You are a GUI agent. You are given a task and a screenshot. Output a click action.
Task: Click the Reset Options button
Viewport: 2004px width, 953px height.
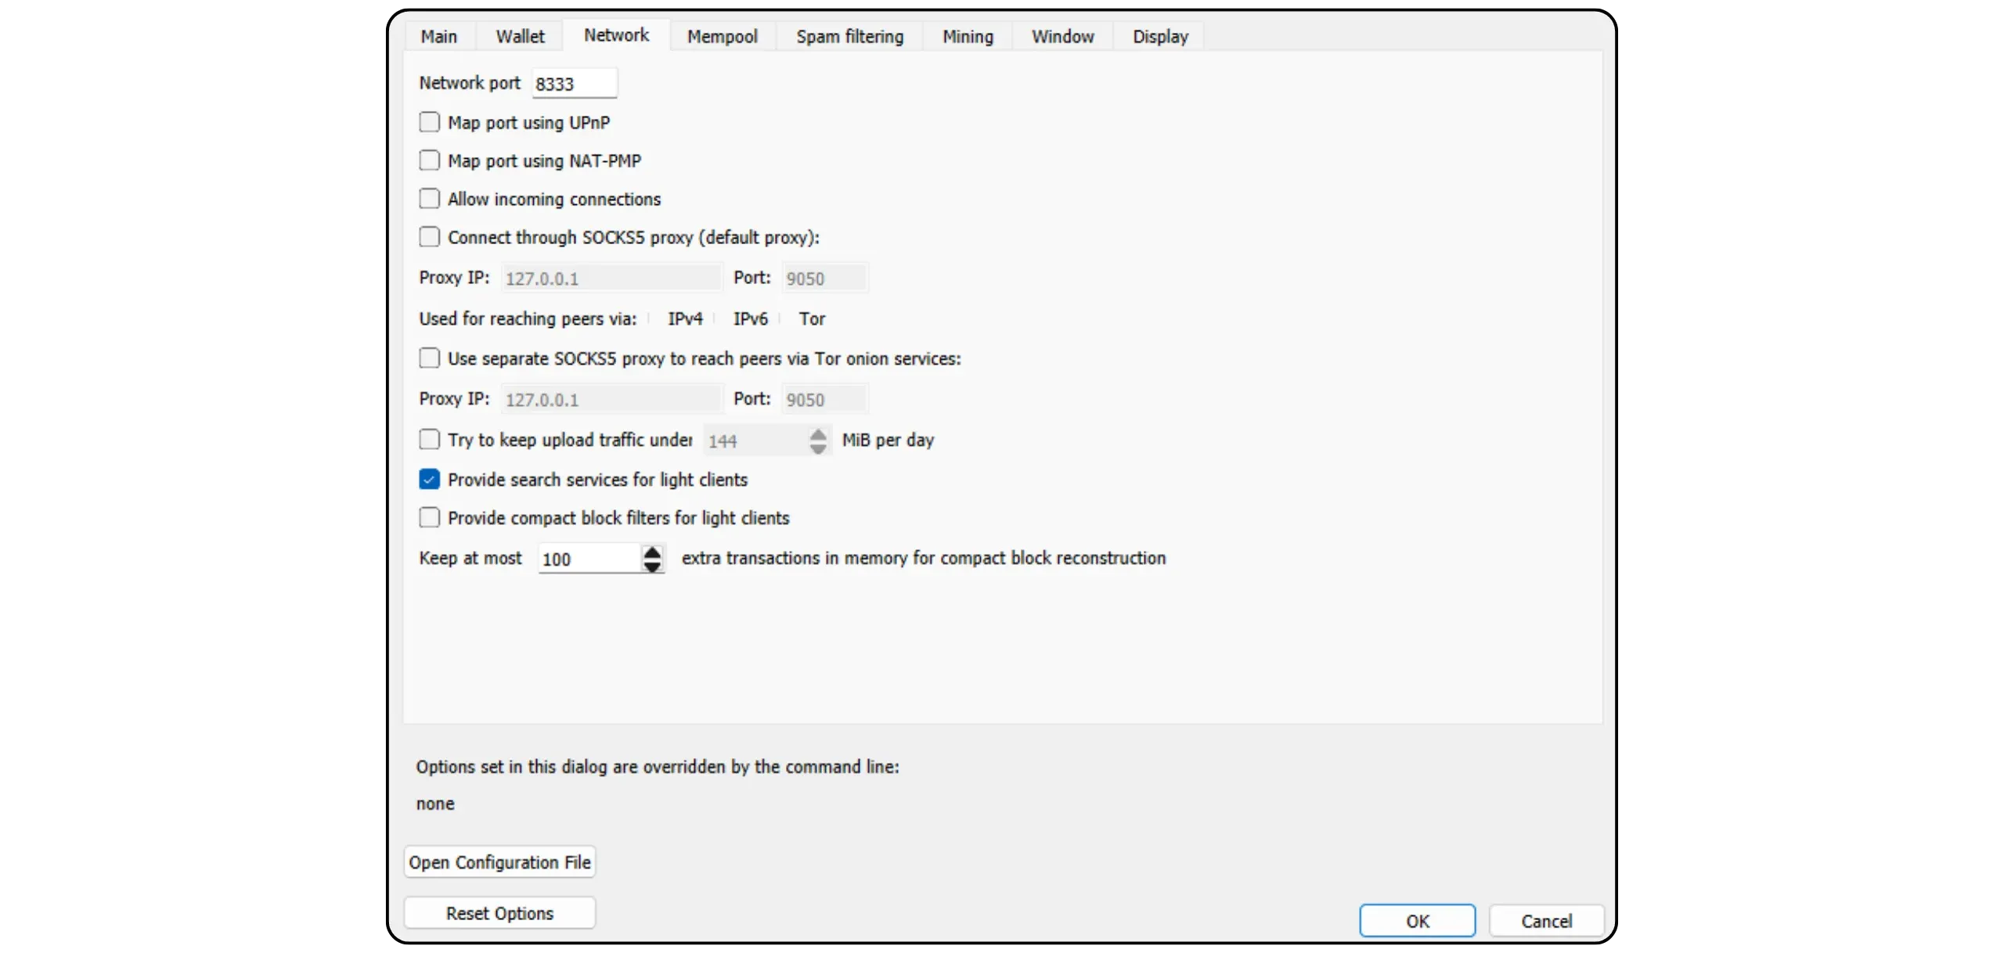pos(499,913)
